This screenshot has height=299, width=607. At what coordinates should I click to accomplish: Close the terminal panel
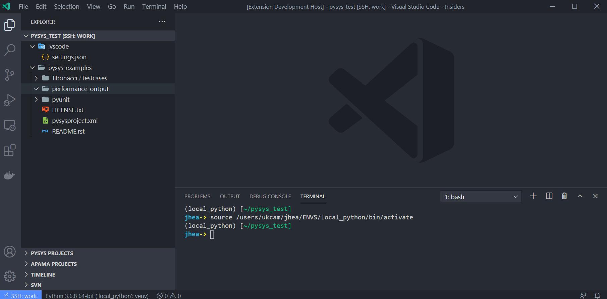coord(595,196)
